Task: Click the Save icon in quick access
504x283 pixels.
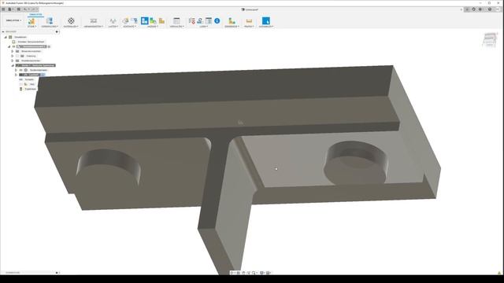Action: pos(18,9)
